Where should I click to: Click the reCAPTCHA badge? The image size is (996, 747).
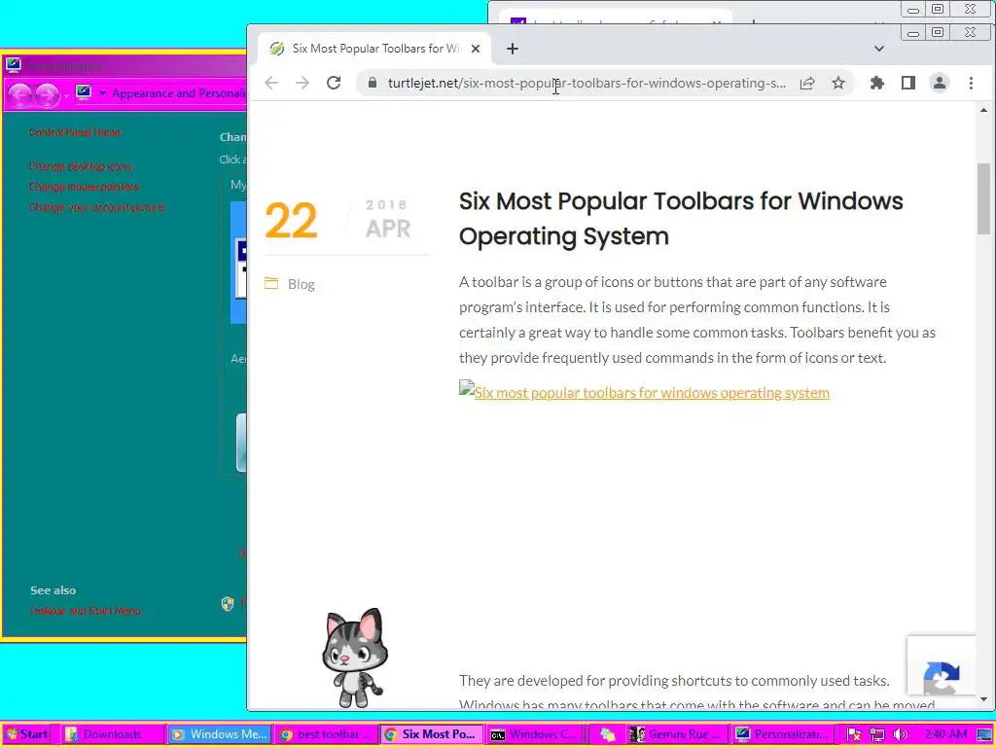(x=942, y=665)
